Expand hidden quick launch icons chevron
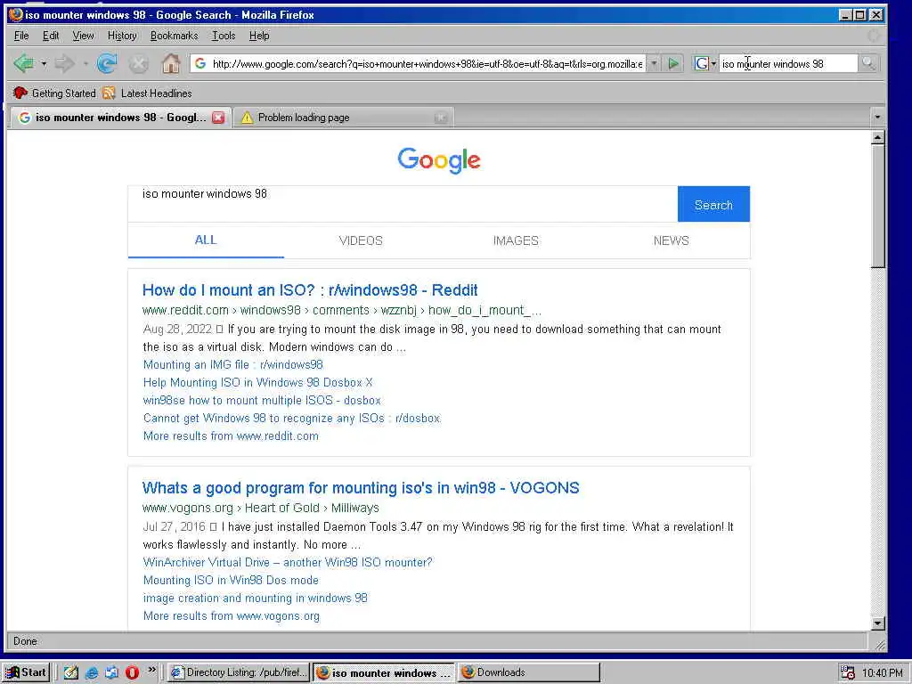 point(151,670)
